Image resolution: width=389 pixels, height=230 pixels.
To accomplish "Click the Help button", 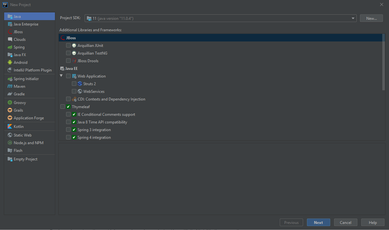I will click(373, 223).
